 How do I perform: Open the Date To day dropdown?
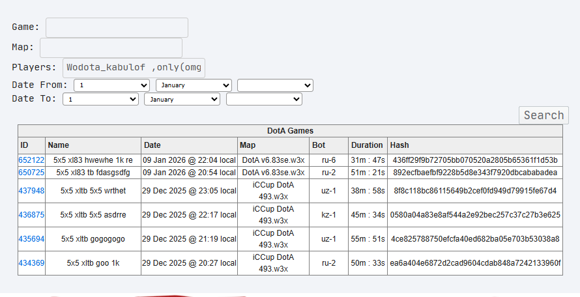tap(100, 99)
